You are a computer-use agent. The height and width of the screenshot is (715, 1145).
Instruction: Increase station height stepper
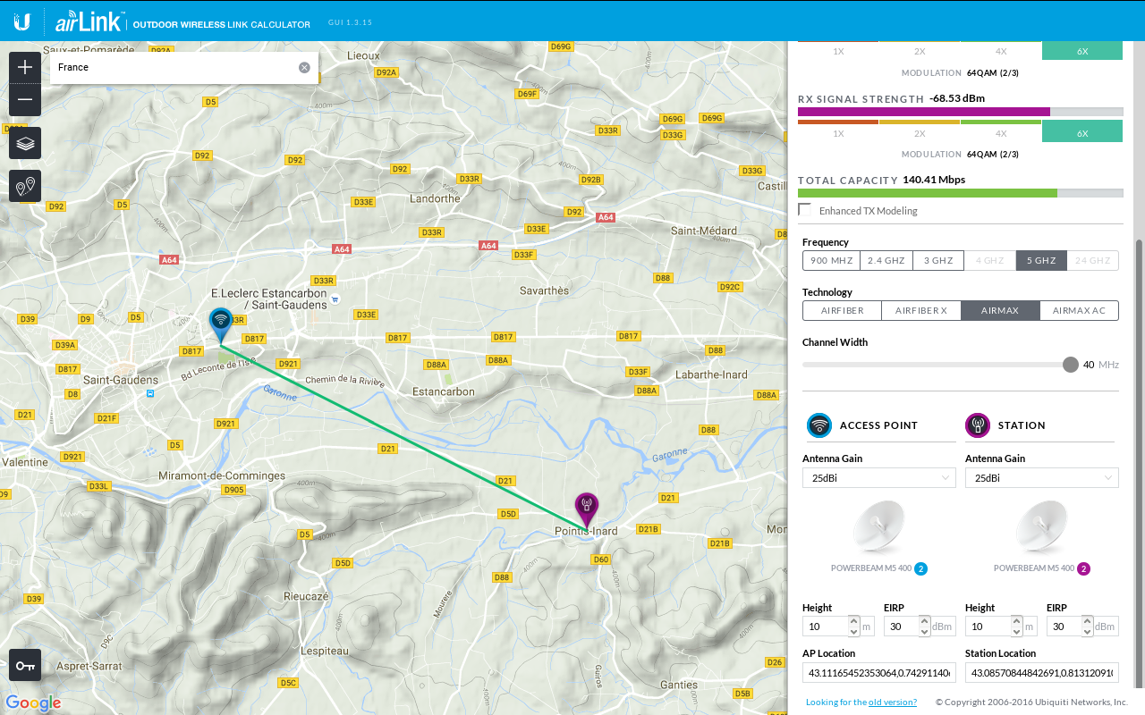pyautogui.click(x=1016, y=621)
